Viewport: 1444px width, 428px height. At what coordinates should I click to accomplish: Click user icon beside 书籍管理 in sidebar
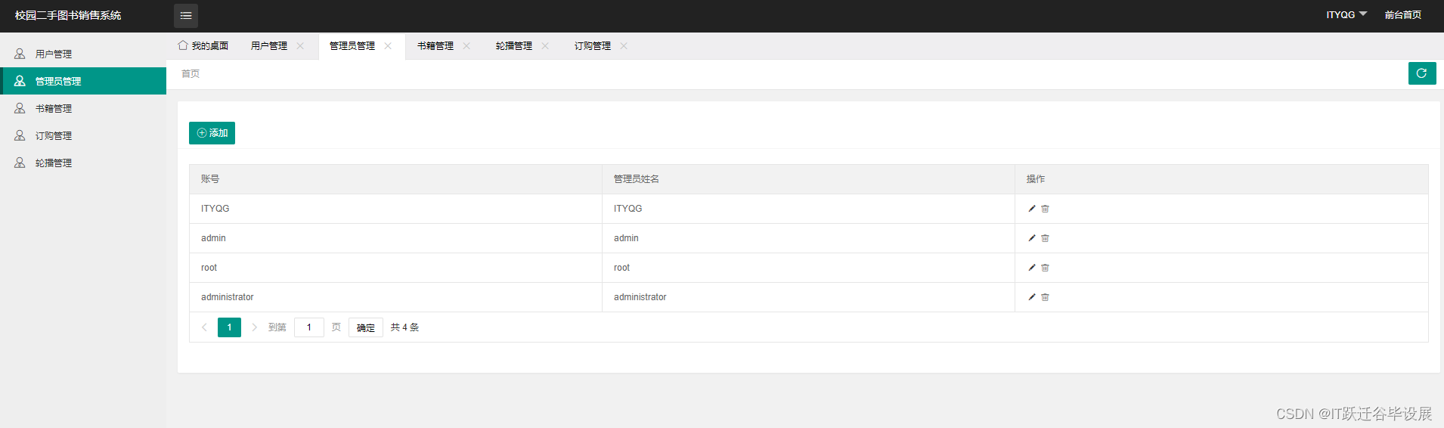20,108
